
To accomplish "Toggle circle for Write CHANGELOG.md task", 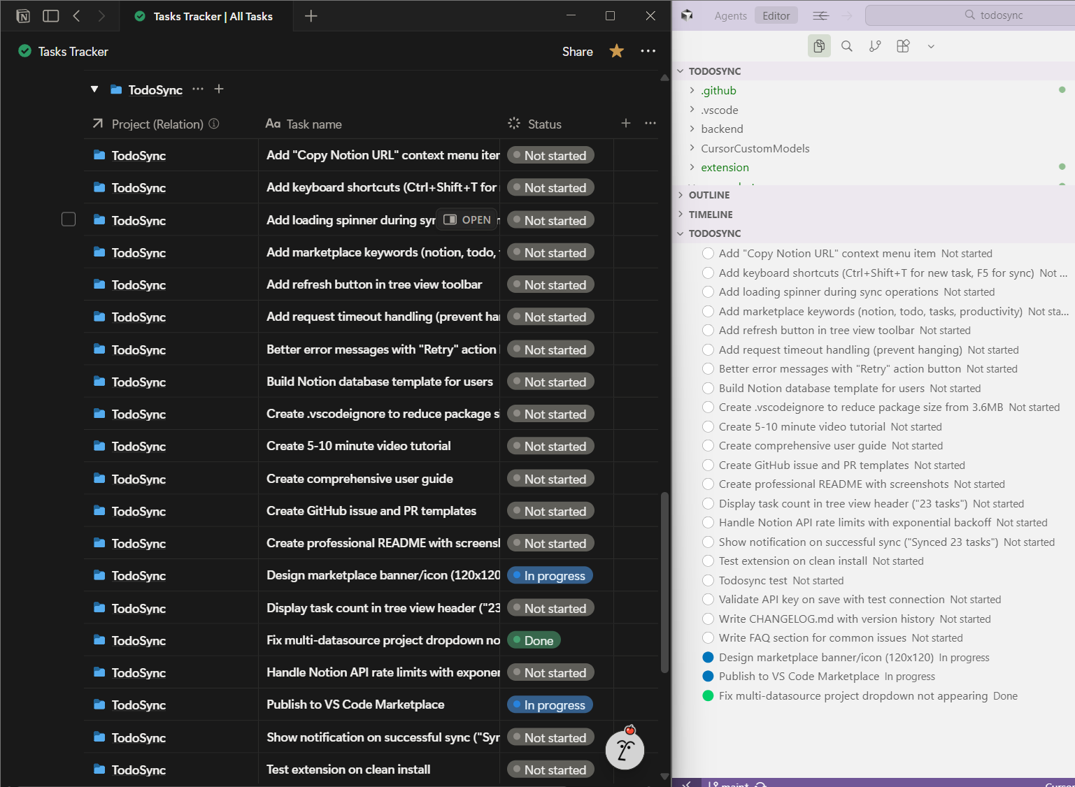I will pos(708,619).
